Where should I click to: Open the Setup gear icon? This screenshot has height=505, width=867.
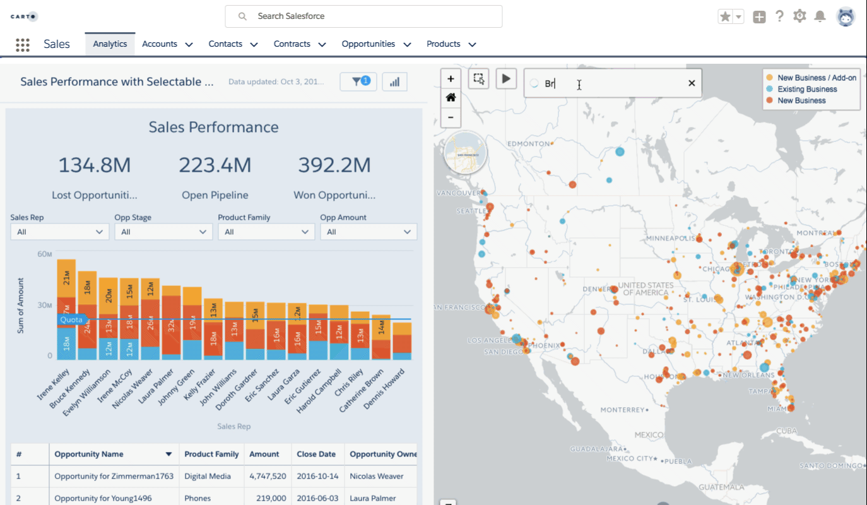click(x=799, y=16)
